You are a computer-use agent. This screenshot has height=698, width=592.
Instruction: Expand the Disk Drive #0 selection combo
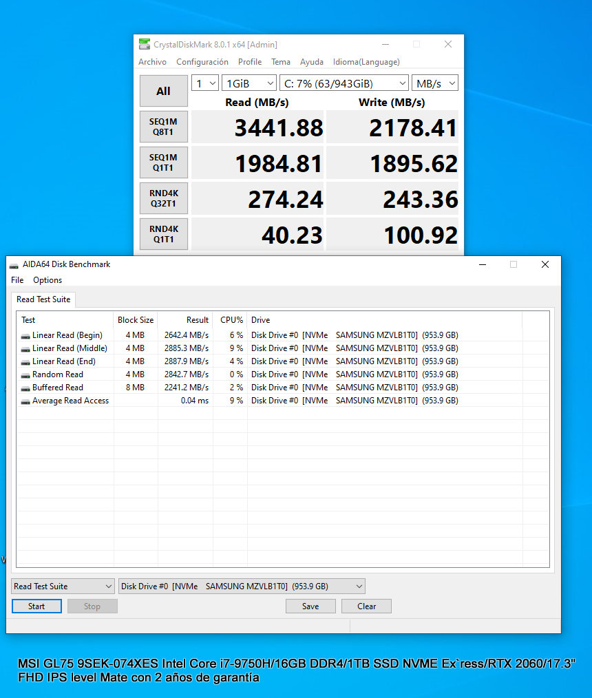(242, 586)
